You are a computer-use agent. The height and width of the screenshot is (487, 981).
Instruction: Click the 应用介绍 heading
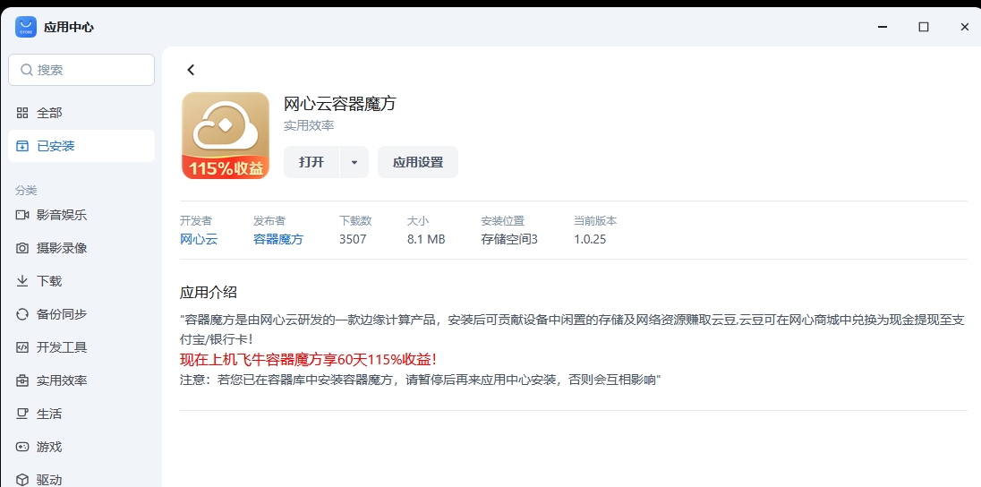pyautogui.click(x=209, y=293)
